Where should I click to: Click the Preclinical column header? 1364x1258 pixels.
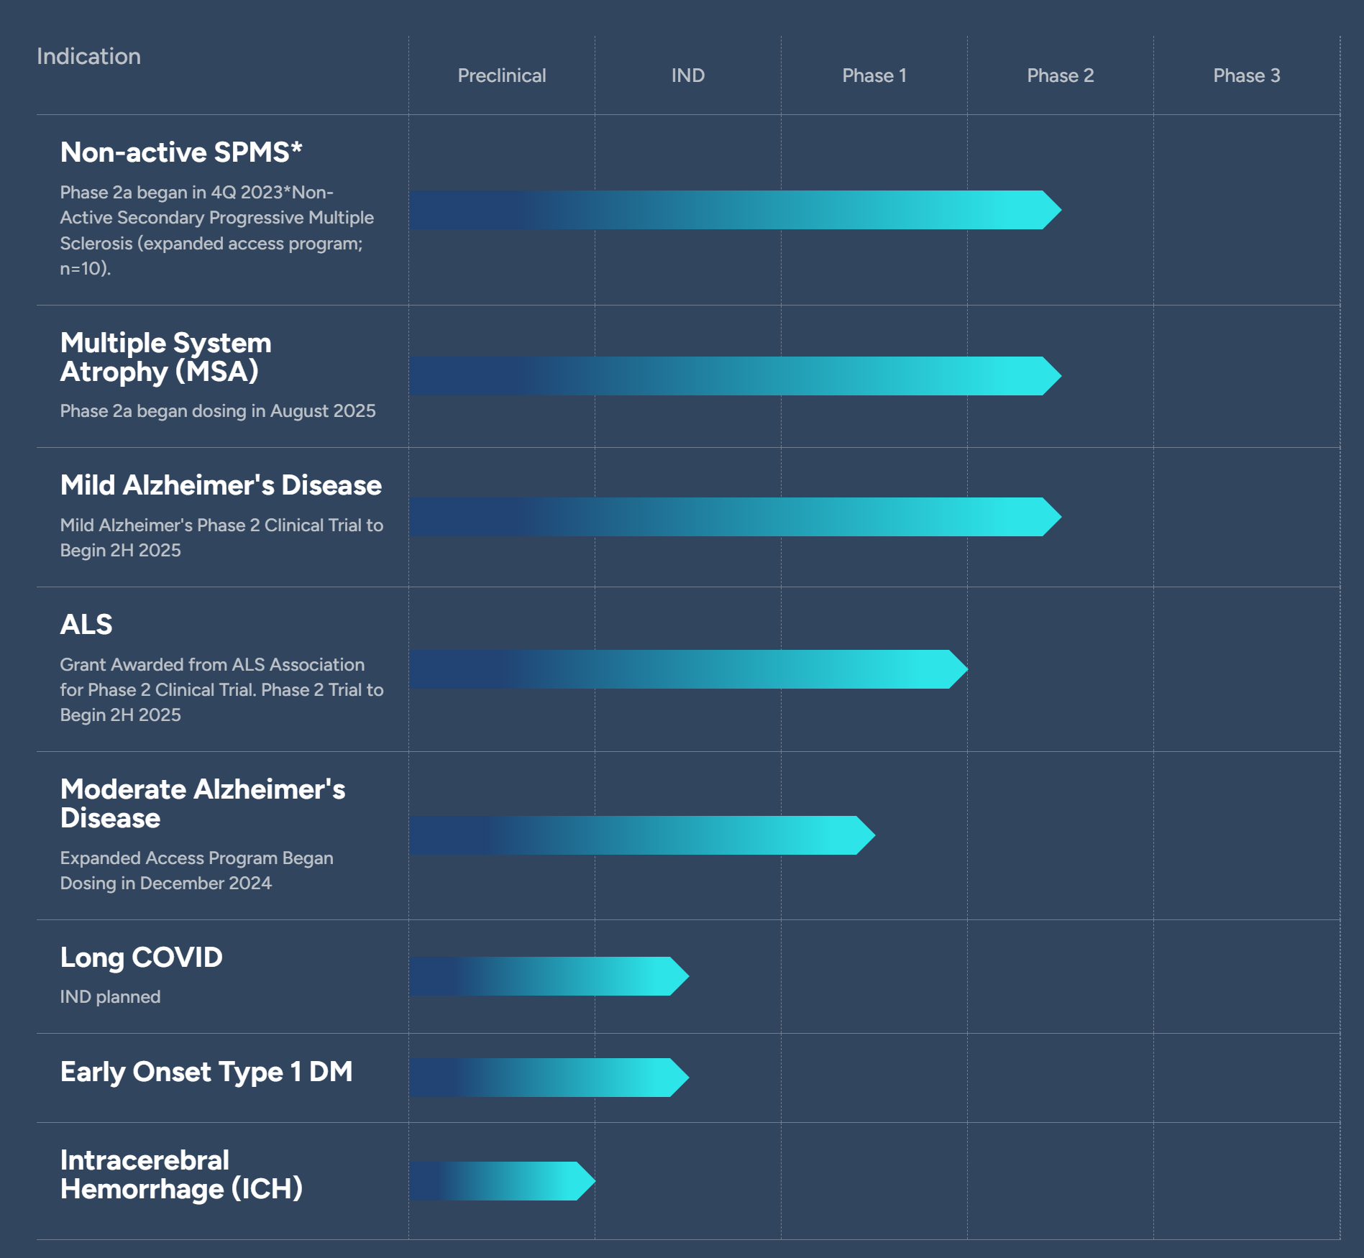(x=501, y=75)
